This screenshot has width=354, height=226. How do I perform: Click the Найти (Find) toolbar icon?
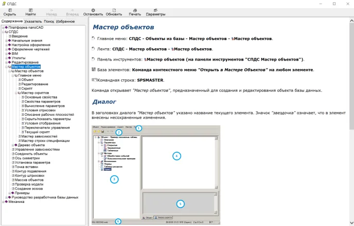coord(30,10)
